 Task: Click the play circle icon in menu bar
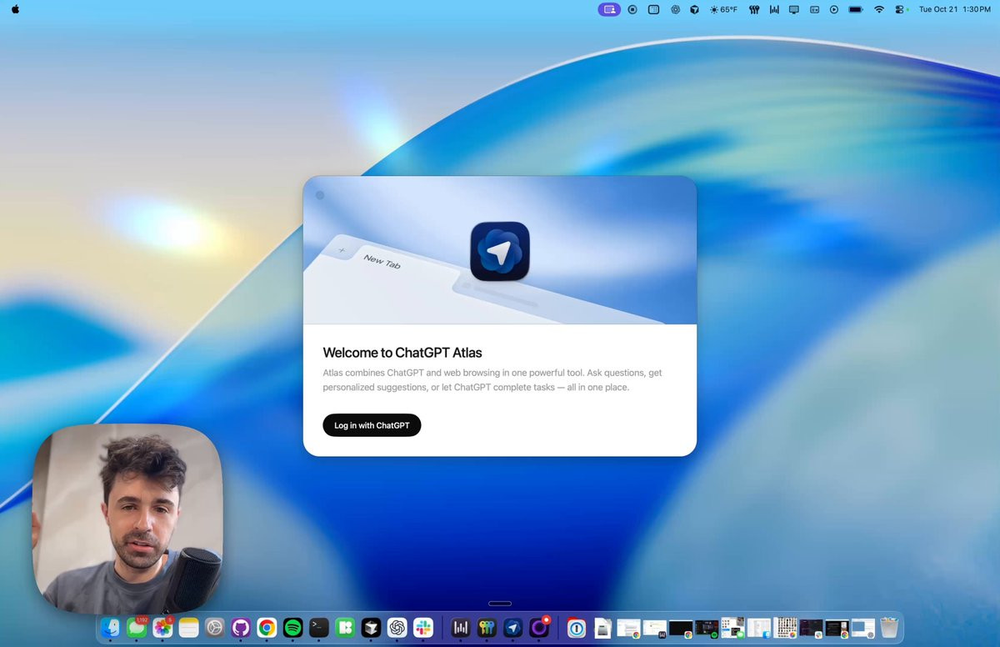834,9
